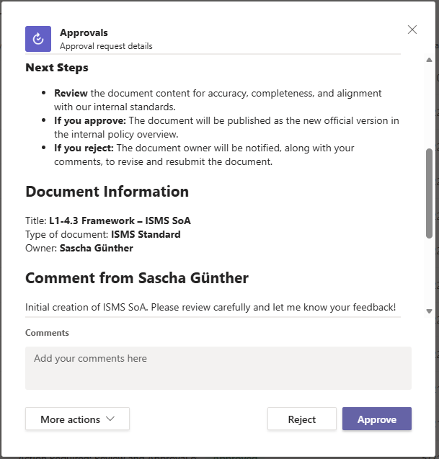Image resolution: width=439 pixels, height=459 pixels.
Task: Click the Comments field label
Action: 47,333
